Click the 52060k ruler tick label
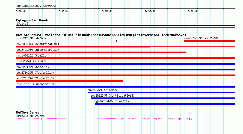 [x=193, y=11]
